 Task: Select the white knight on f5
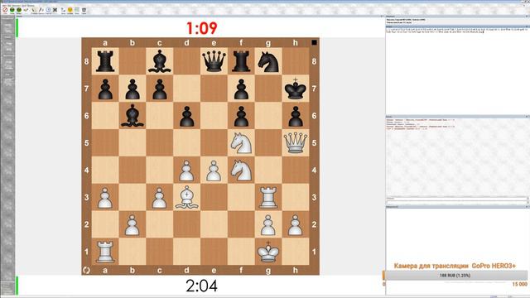(241, 142)
